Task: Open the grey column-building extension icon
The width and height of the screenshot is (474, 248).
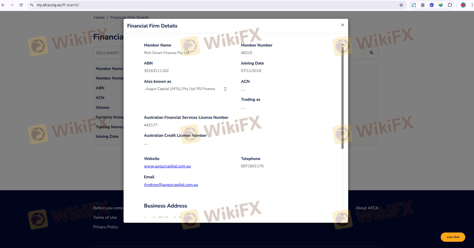Action: point(423,5)
